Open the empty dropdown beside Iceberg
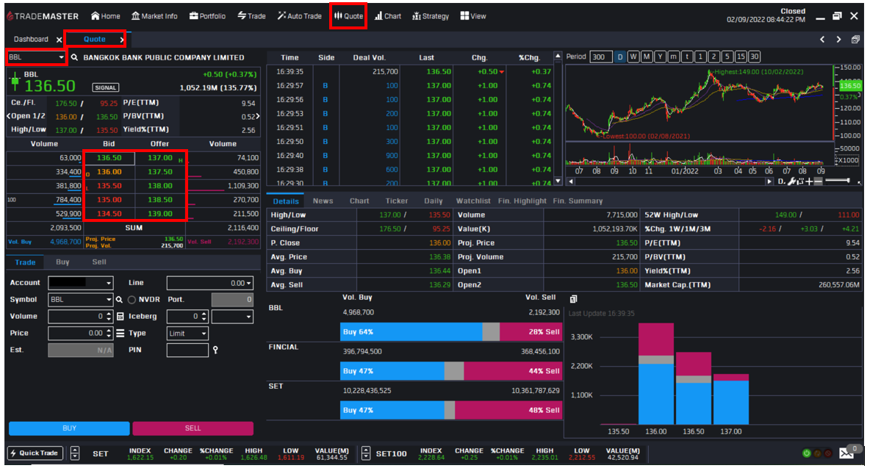The width and height of the screenshot is (870, 471). click(232, 317)
